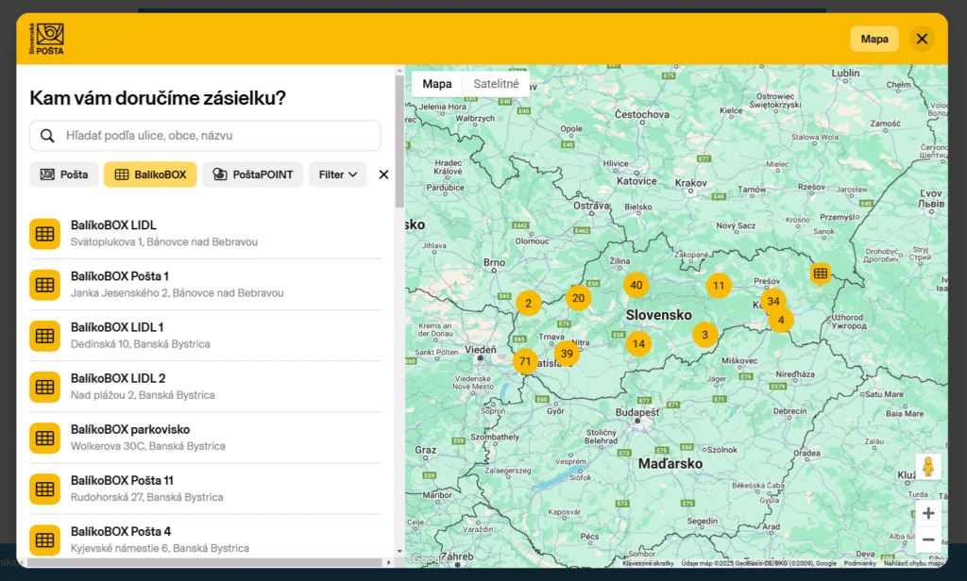Open the Podmienky link on the map

(859, 563)
